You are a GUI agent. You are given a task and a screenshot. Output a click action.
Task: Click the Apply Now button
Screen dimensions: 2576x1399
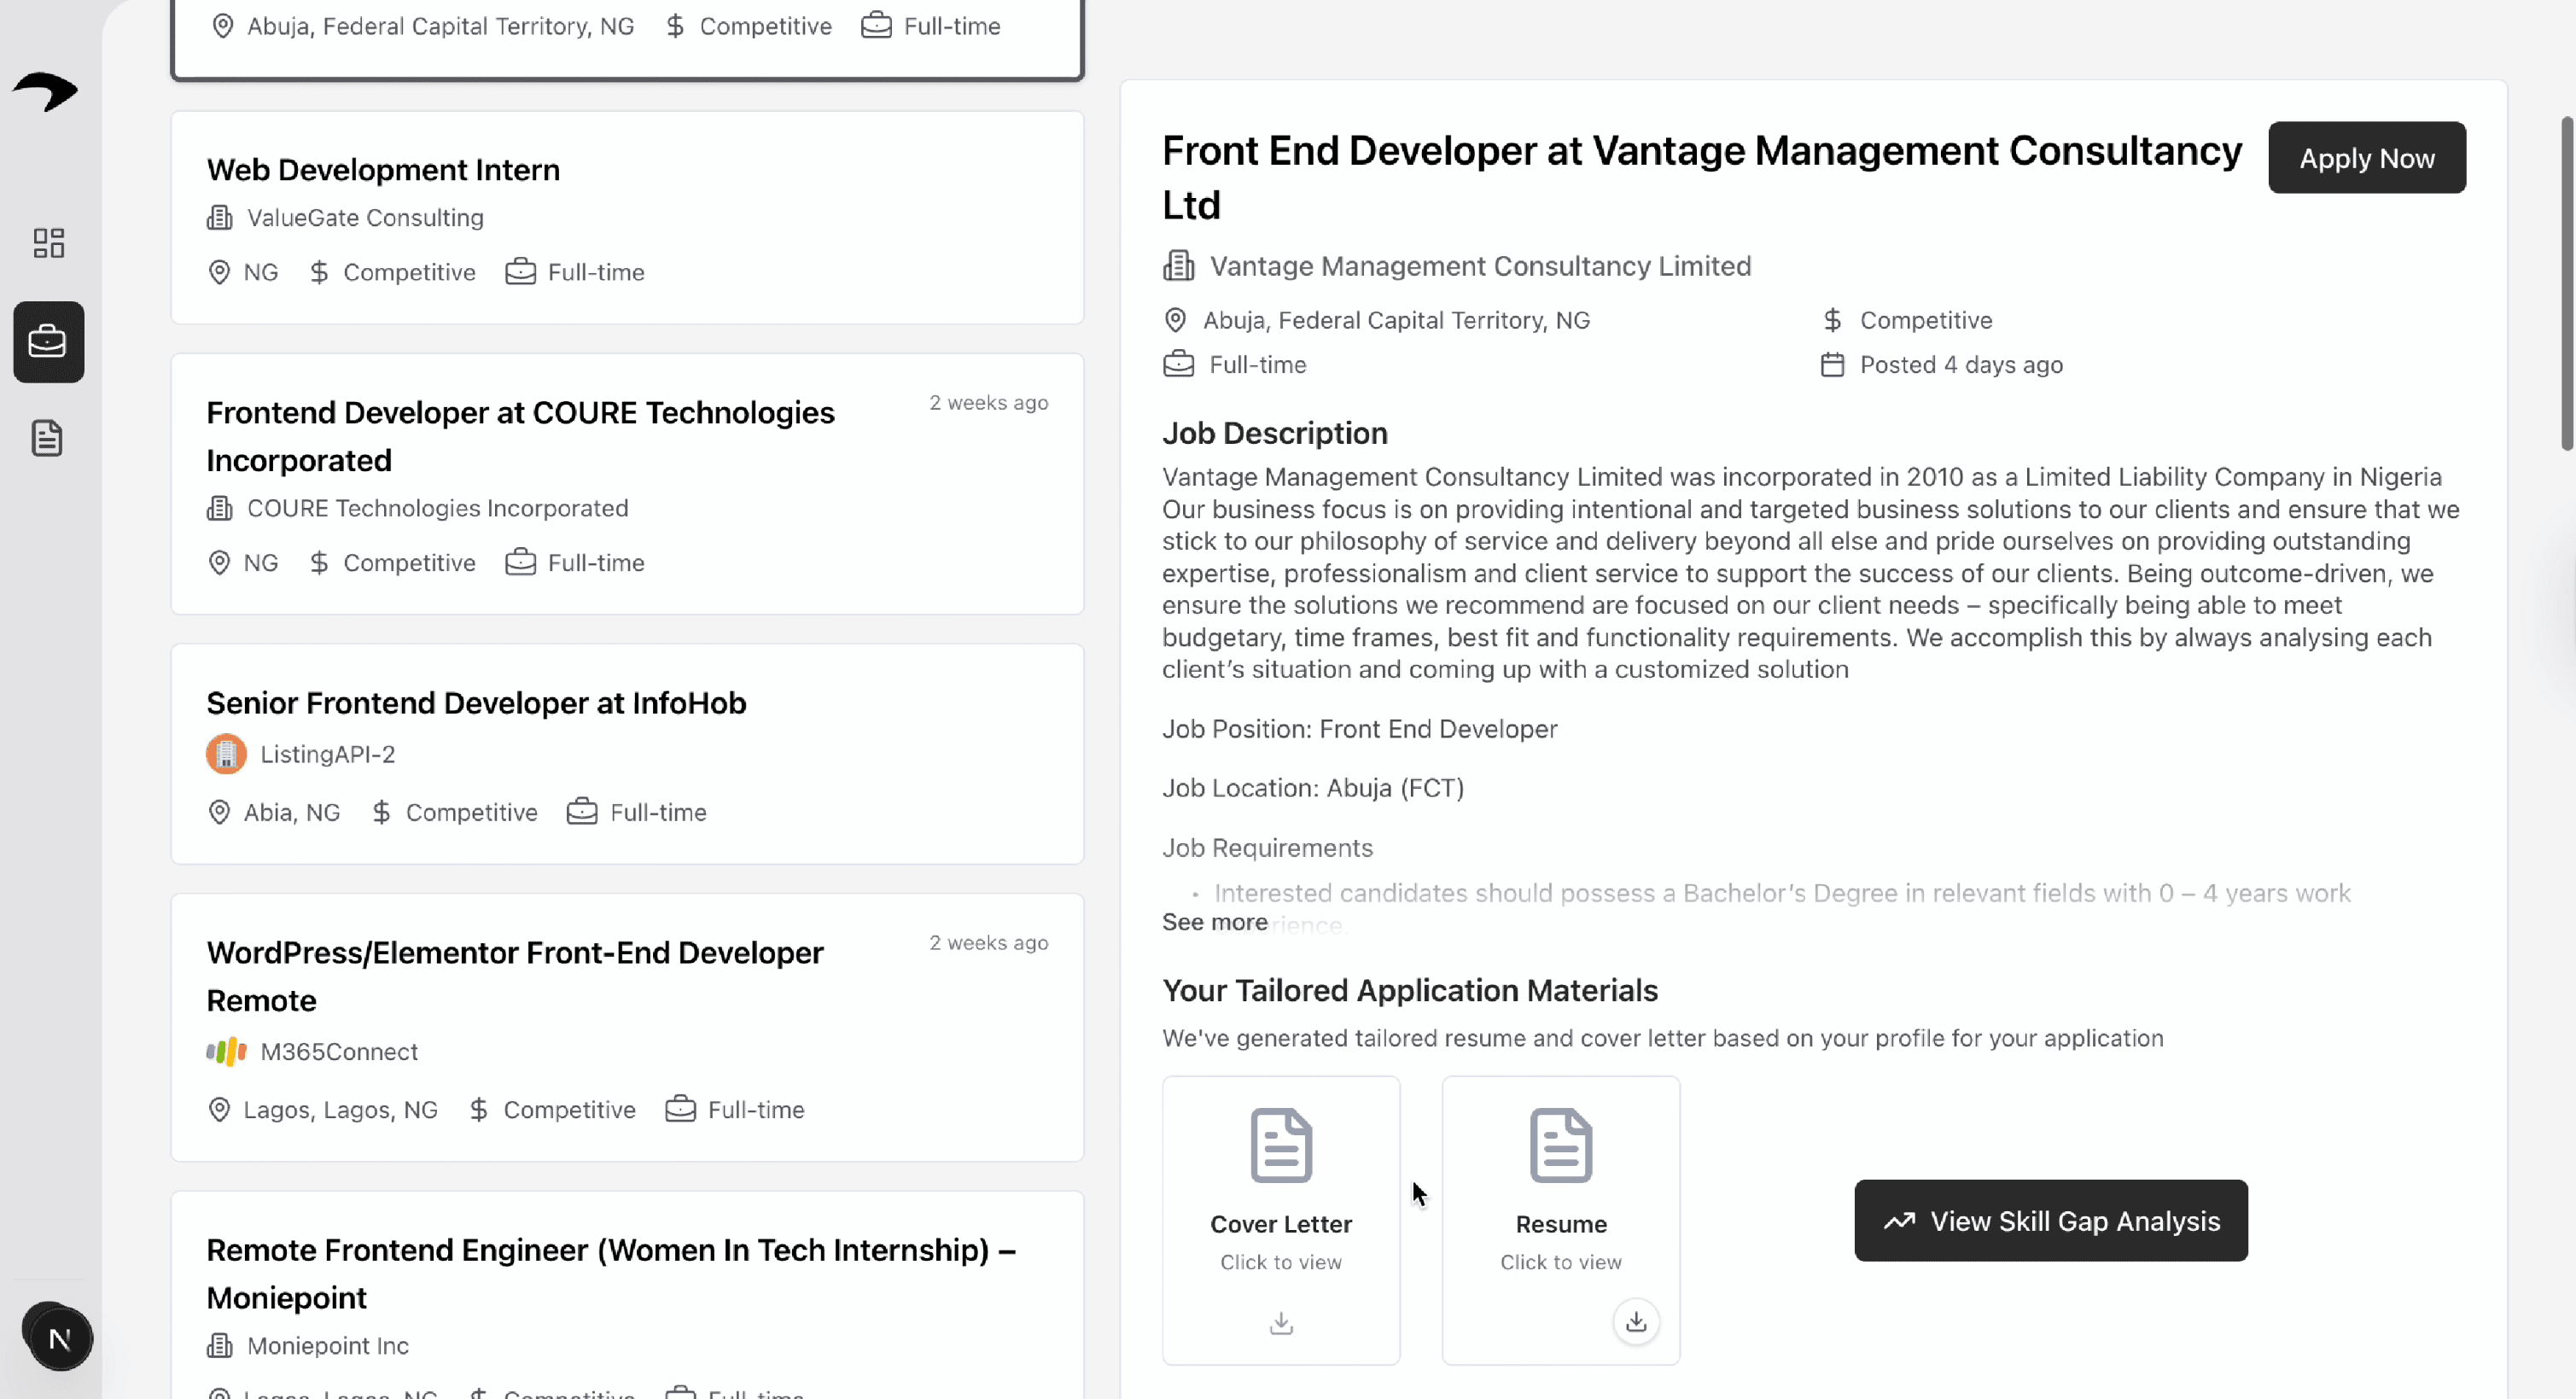click(x=2367, y=157)
